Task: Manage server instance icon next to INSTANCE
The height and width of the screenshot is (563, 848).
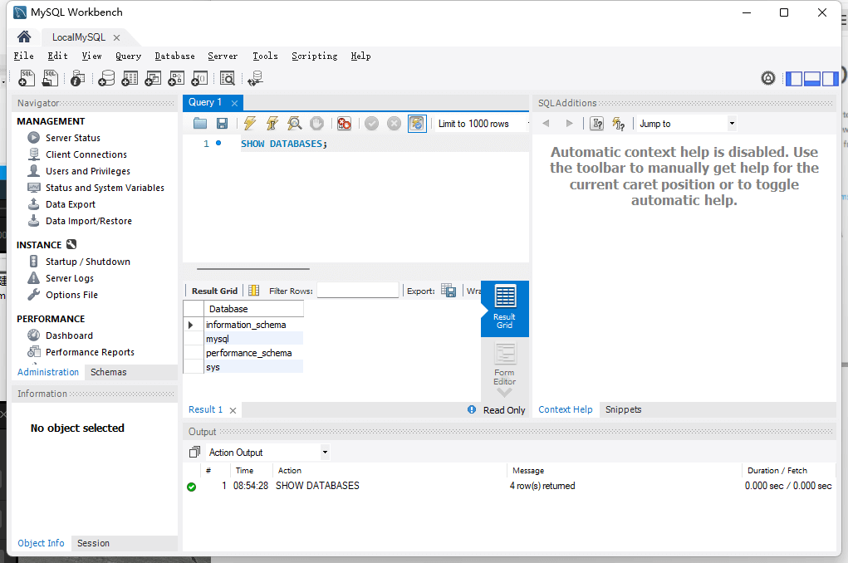Action: coord(71,244)
